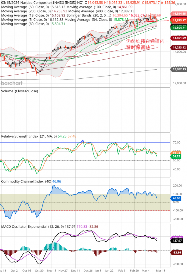The width and height of the screenshot is (187, 274).
Task: Click the green rectangle marking the gap
Action: [x=137, y=24]
